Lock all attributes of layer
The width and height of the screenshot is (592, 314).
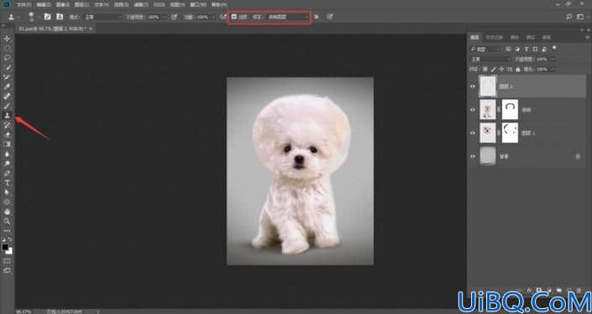click(518, 70)
